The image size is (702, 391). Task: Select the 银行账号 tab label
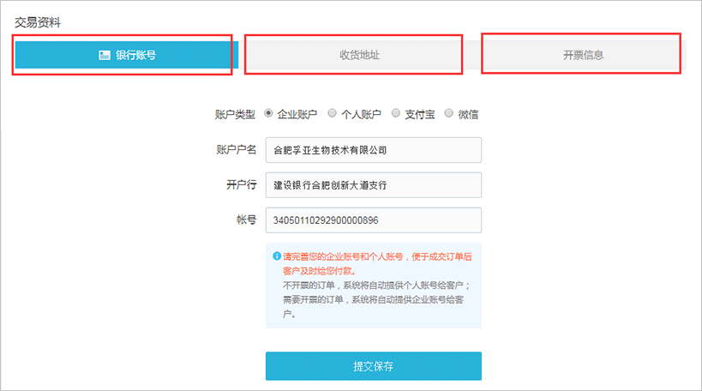[x=136, y=55]
